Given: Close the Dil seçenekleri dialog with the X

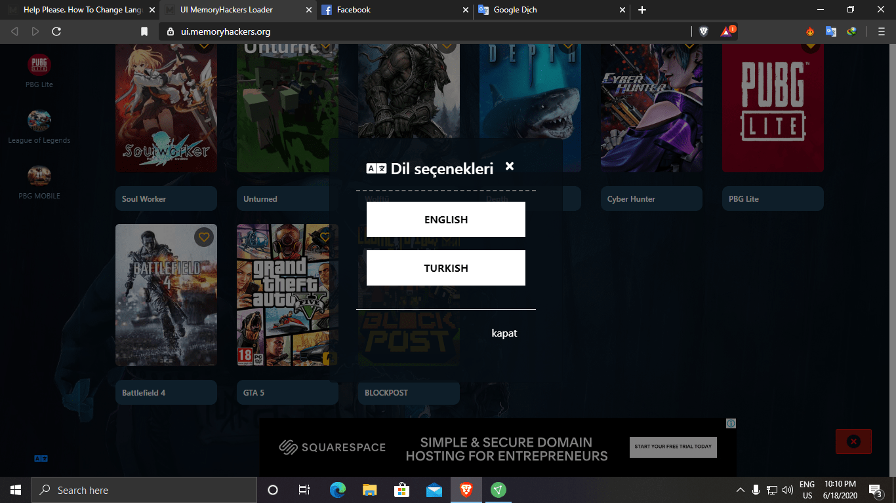Looking at the screenshot, I should tap(510, 166).
